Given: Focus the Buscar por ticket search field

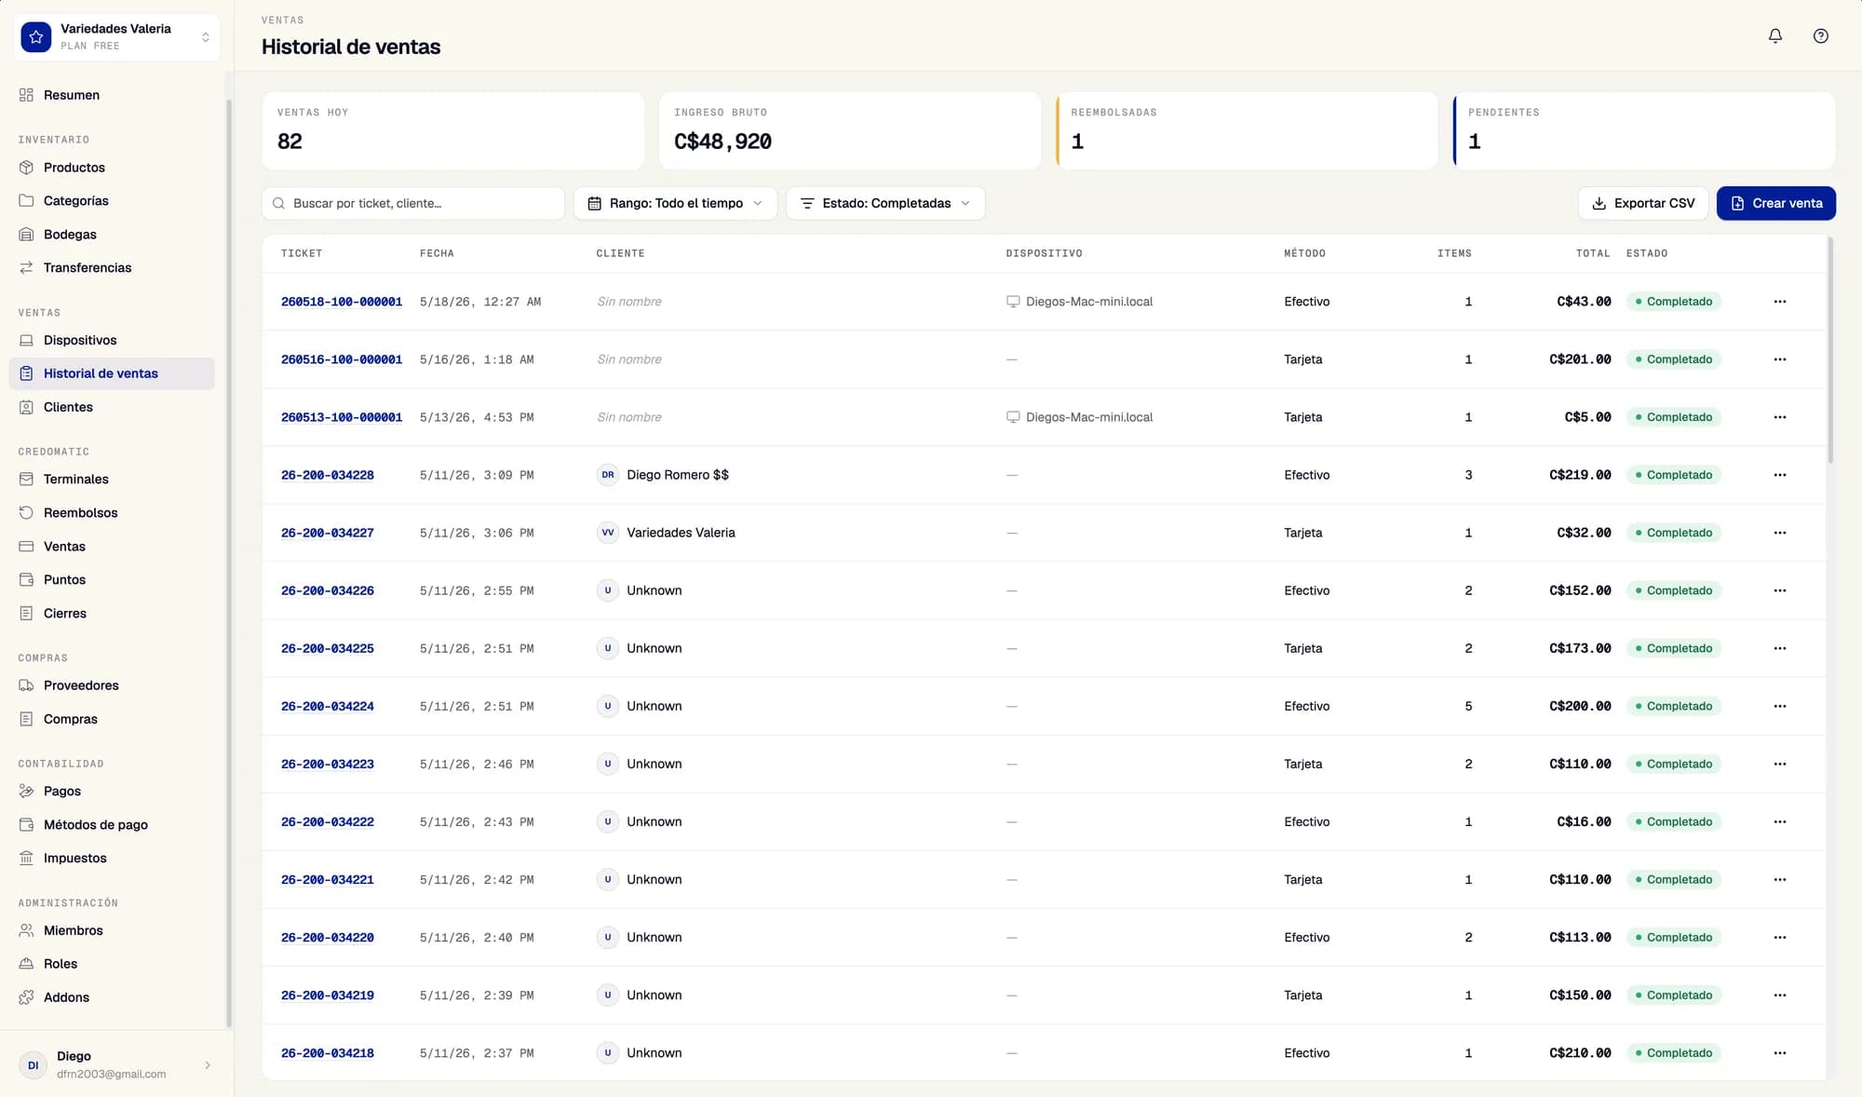Looking at the screenshot, I should pyautogui.click(x=413, y=203).
